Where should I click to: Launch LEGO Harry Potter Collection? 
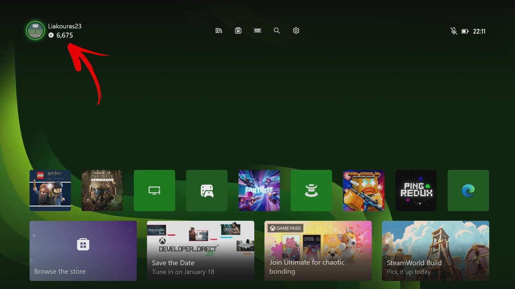pos(50,190)
